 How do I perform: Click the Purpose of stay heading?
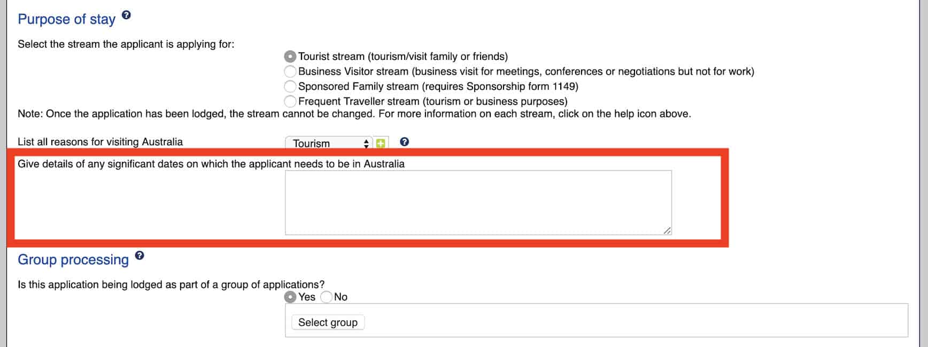(x=66, y=19)
